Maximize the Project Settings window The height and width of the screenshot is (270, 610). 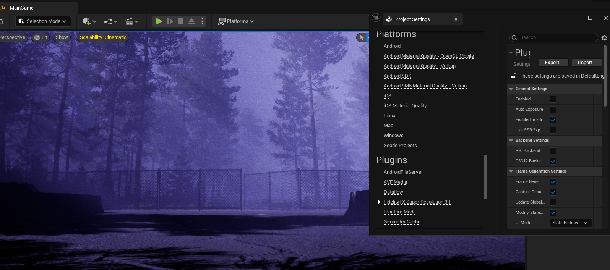pos(590,18)
